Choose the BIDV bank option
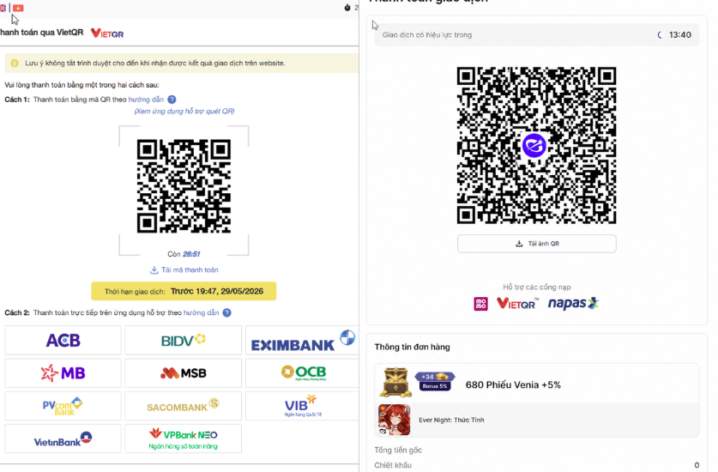 184,341
